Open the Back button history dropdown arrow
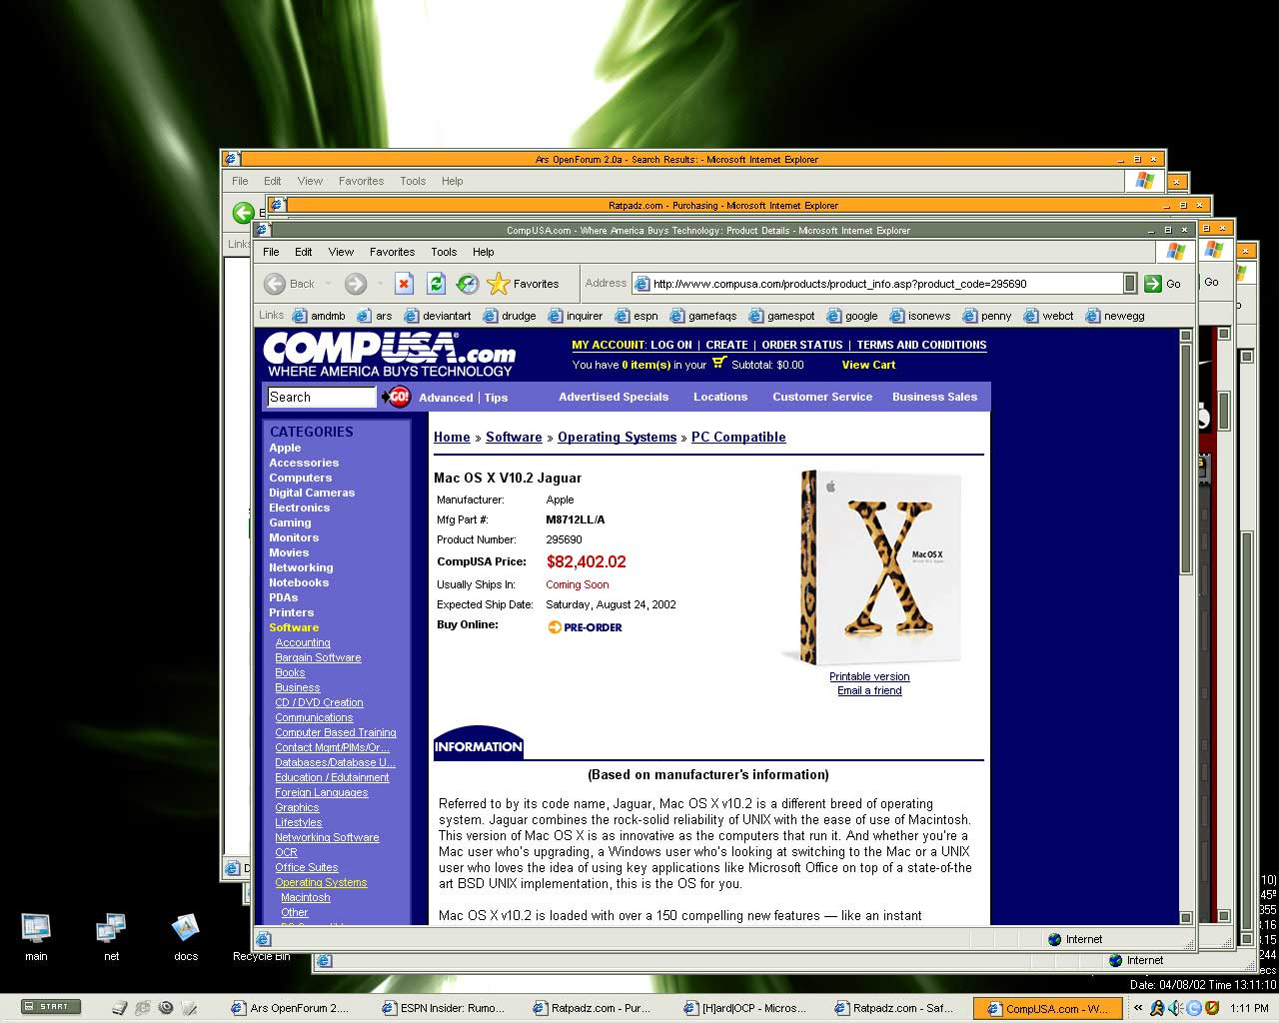 [328, 284]
